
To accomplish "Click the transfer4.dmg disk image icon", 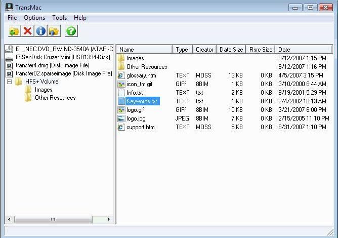I will point(9,65).
